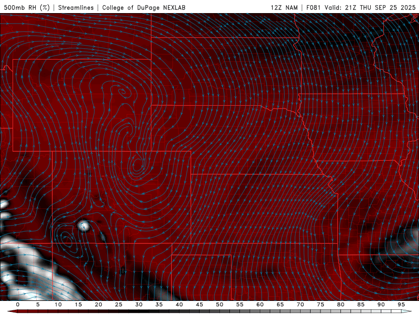
Task: Click the "35" color scale label
Action: click(x=159, y=305)
